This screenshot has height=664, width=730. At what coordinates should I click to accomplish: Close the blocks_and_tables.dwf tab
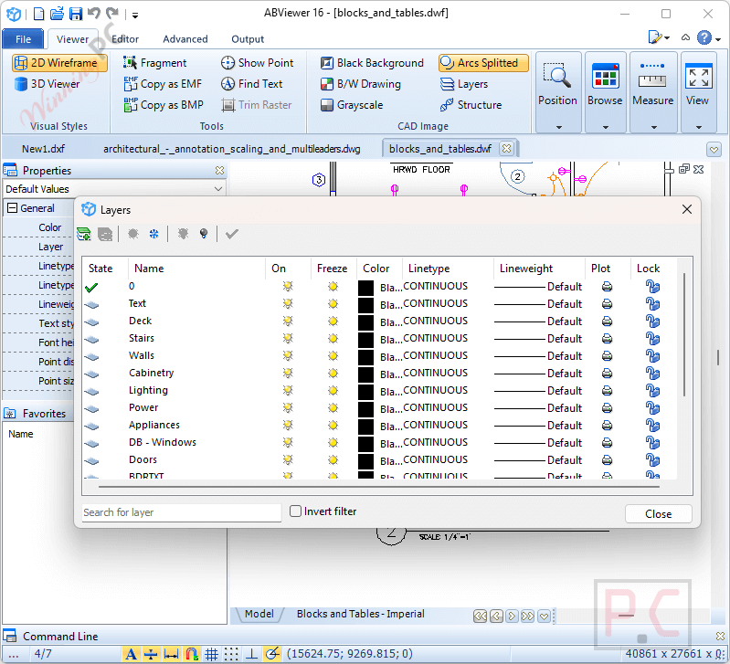click(506, 149)
